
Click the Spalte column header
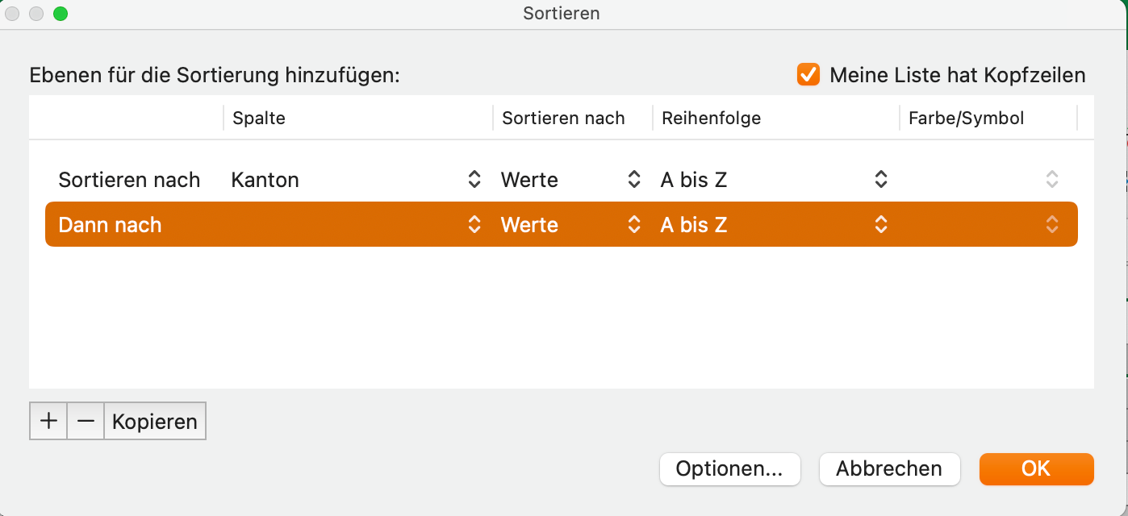258,118
